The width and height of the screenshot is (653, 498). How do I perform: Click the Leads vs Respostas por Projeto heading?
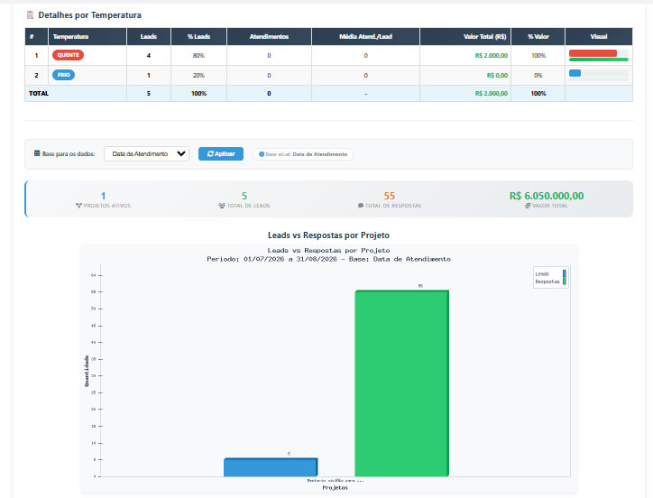click(328, 235)
